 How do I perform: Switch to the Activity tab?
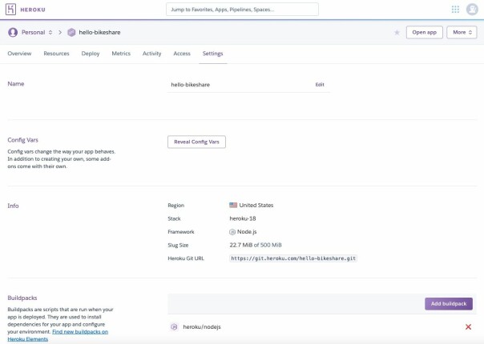152,54
